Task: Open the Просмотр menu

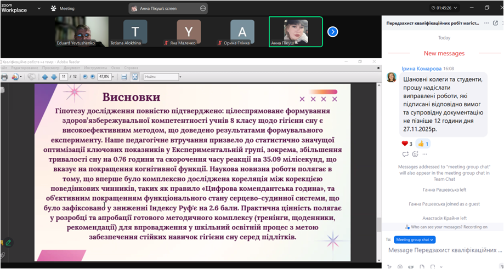Action: [51, 68]
